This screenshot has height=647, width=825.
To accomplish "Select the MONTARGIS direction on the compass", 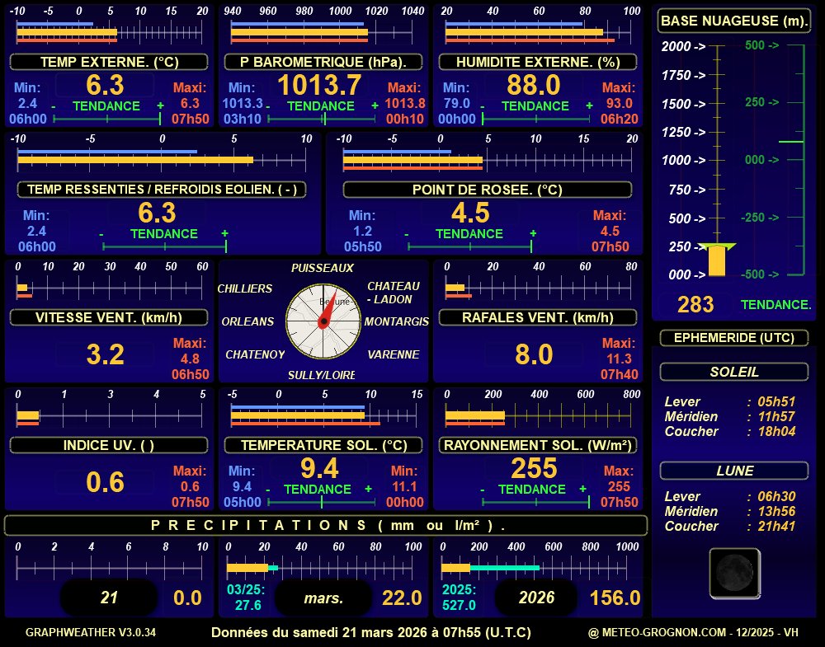I will (x=396, y=321).
